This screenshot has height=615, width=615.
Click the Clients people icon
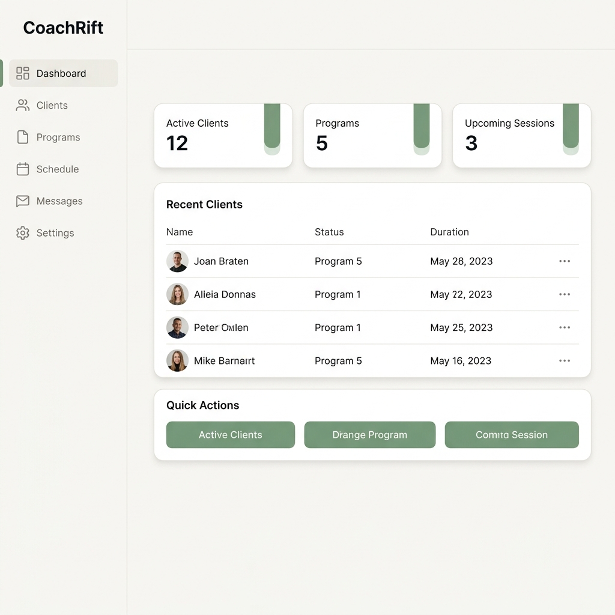click(23, 105)
